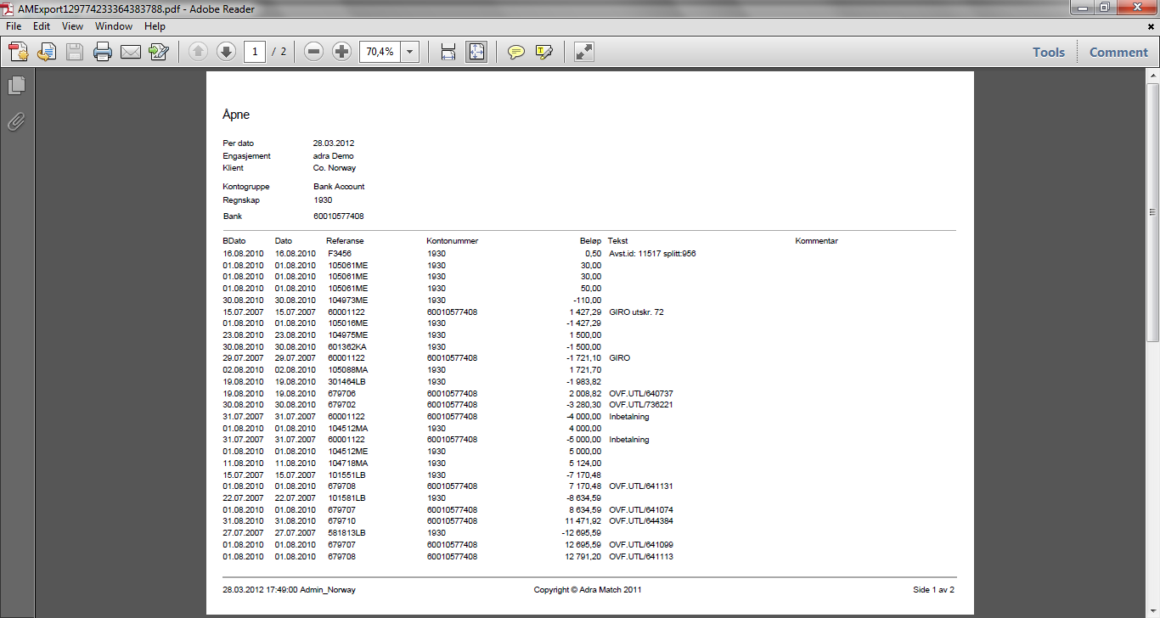
Task: Click the text OVF.UTL/640737
Action: 641,393
